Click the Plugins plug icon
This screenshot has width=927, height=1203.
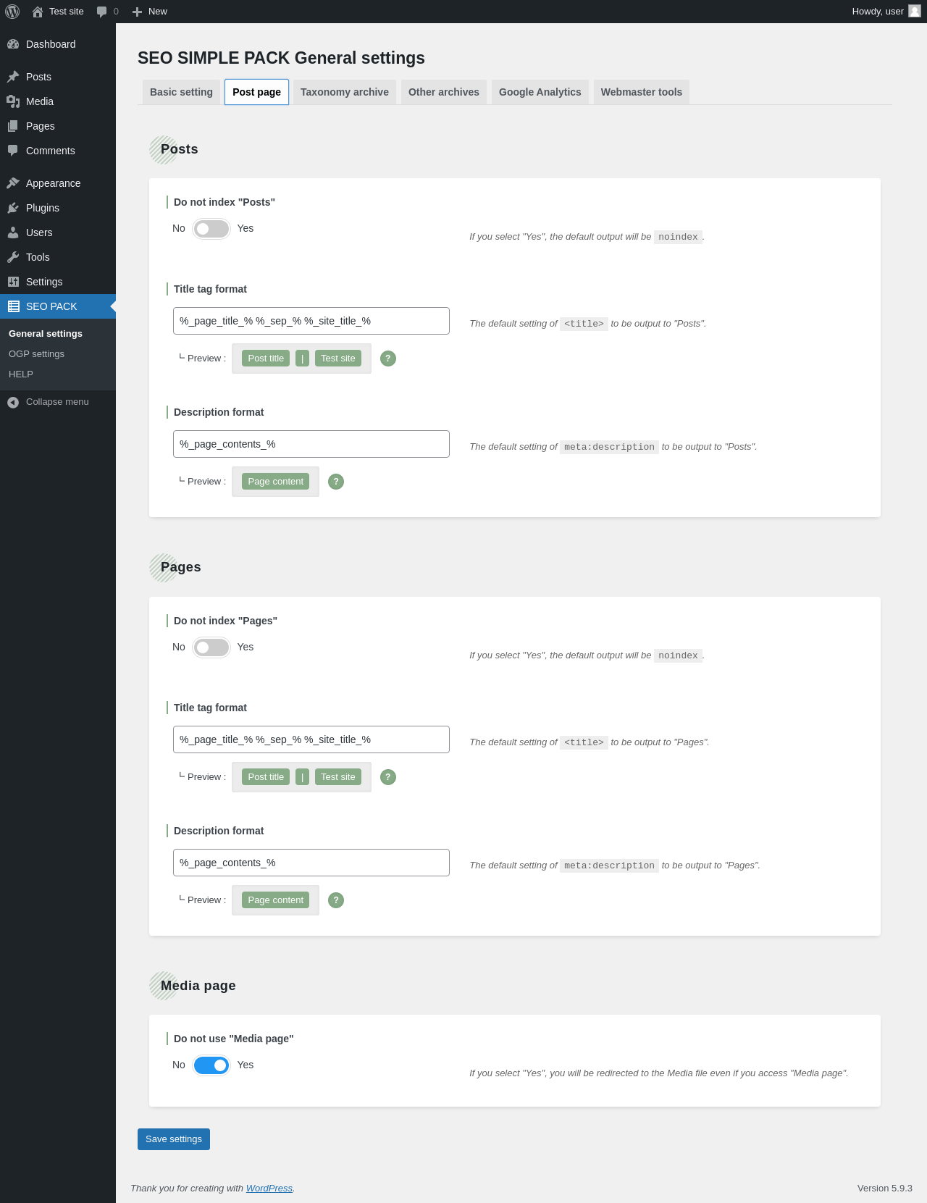[x=13, y=208]
